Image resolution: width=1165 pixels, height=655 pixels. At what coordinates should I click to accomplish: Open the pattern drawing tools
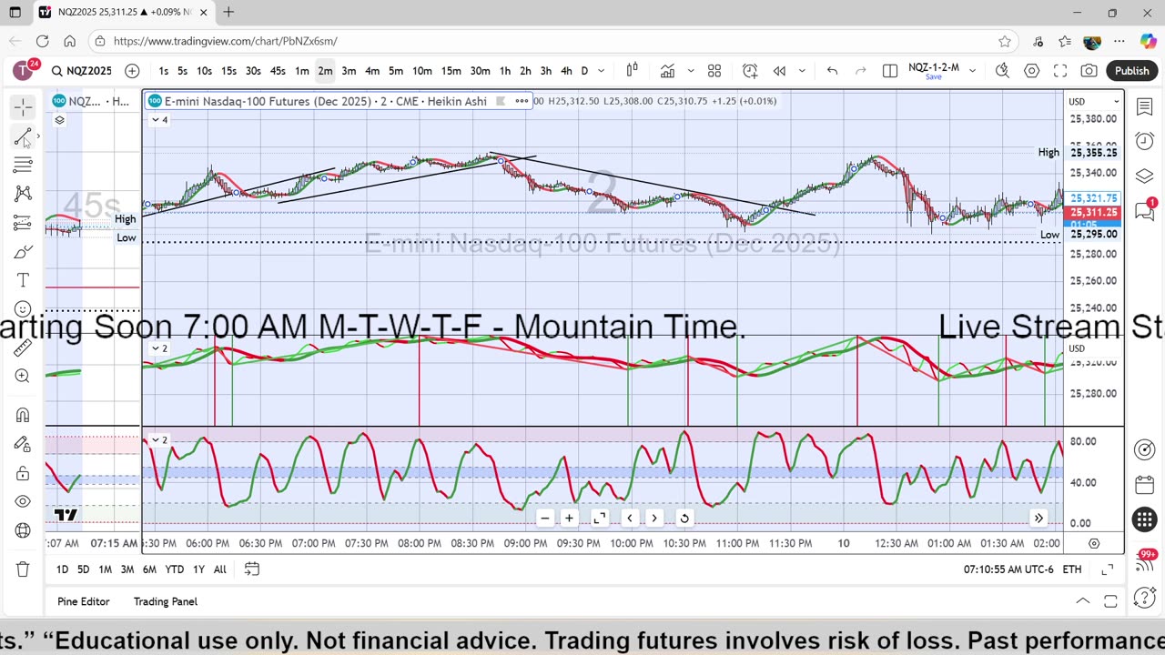23,194
